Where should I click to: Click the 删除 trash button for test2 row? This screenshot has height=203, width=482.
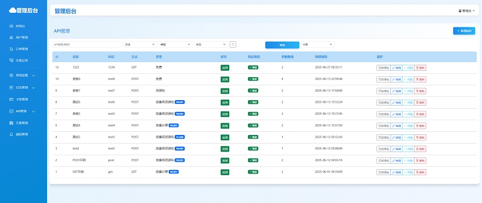[x=420, y=149]
